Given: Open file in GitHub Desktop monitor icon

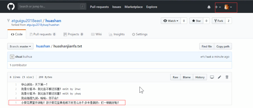Looking at the screenshot, I should click(x=212, y=77).
